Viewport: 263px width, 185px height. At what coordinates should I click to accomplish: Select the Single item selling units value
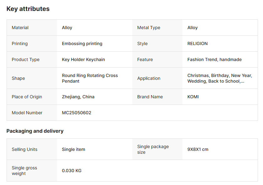pyautogui.click(x=73, y=149)
